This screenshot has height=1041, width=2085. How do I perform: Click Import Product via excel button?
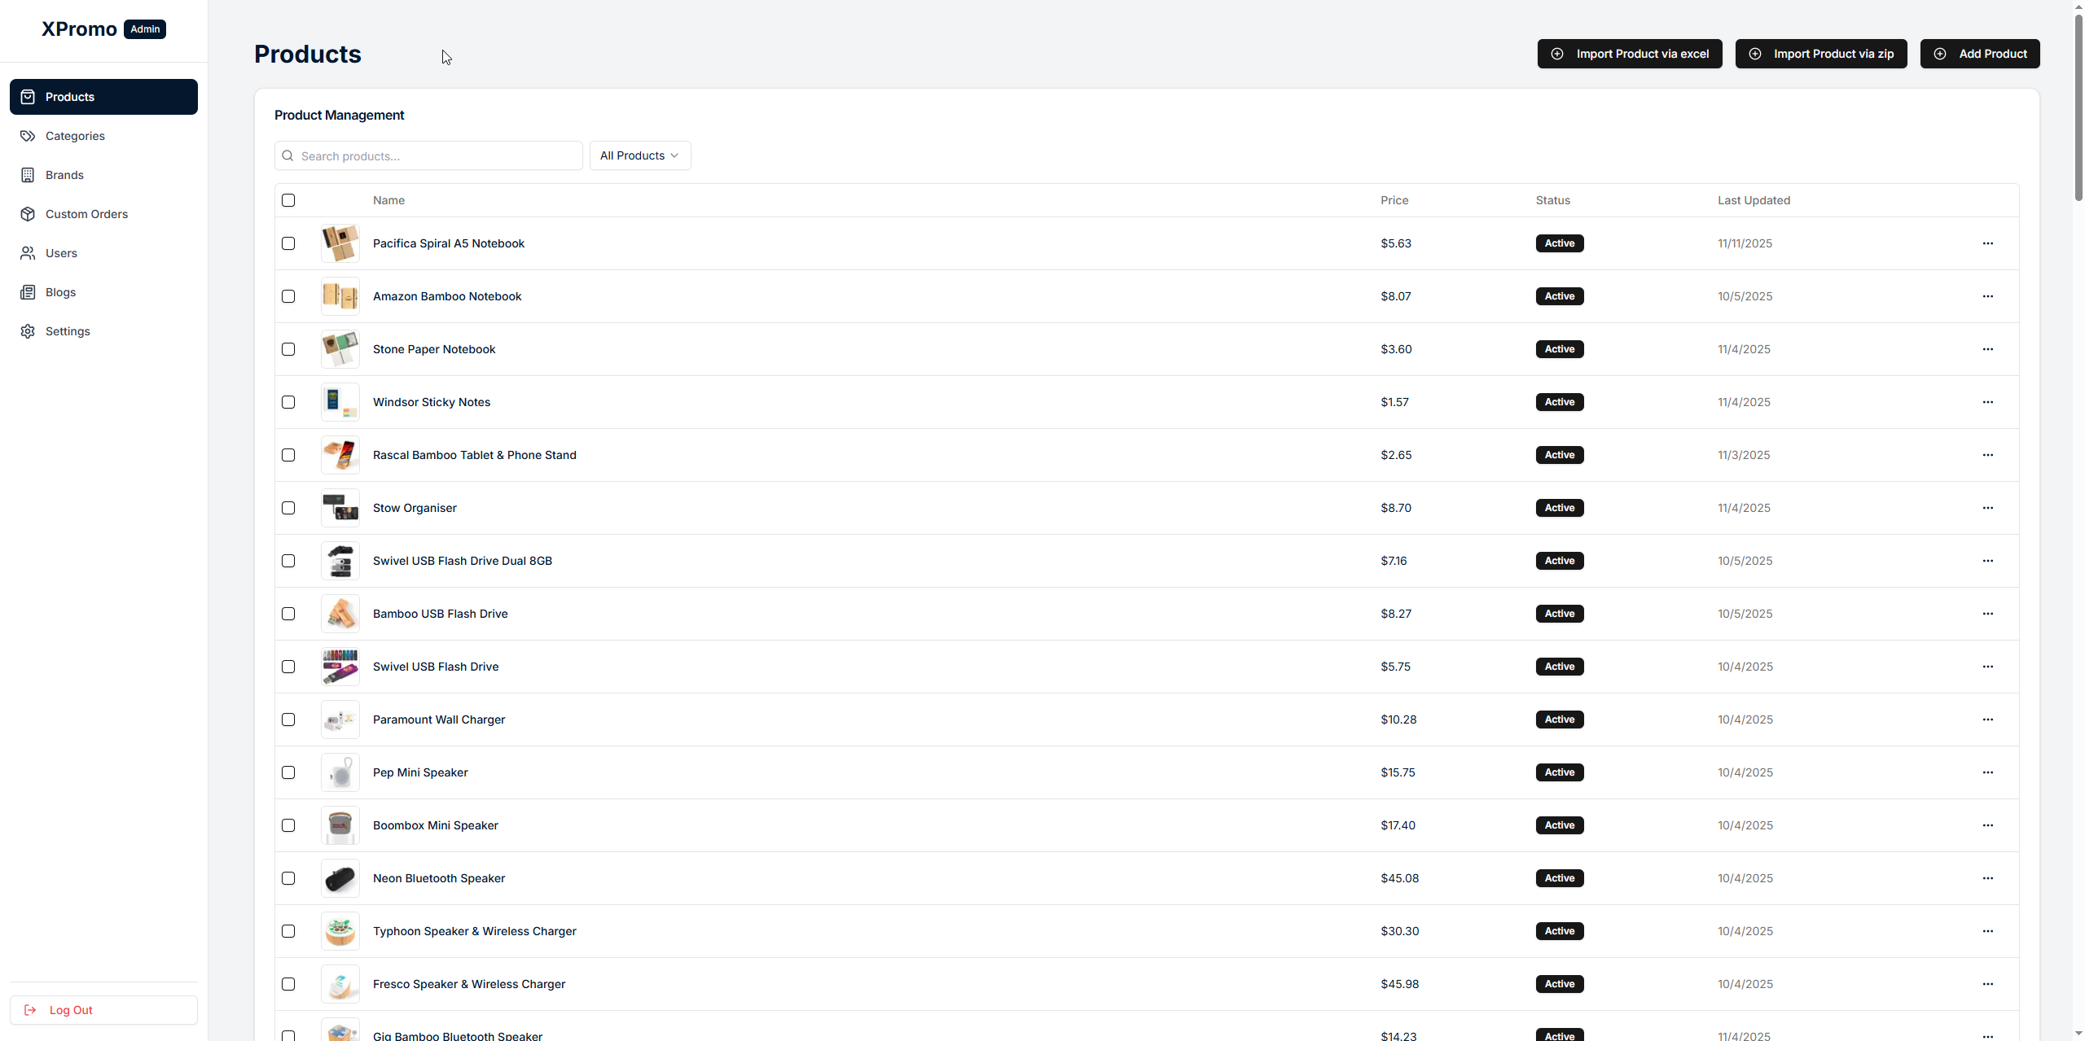pos(1629,54)
